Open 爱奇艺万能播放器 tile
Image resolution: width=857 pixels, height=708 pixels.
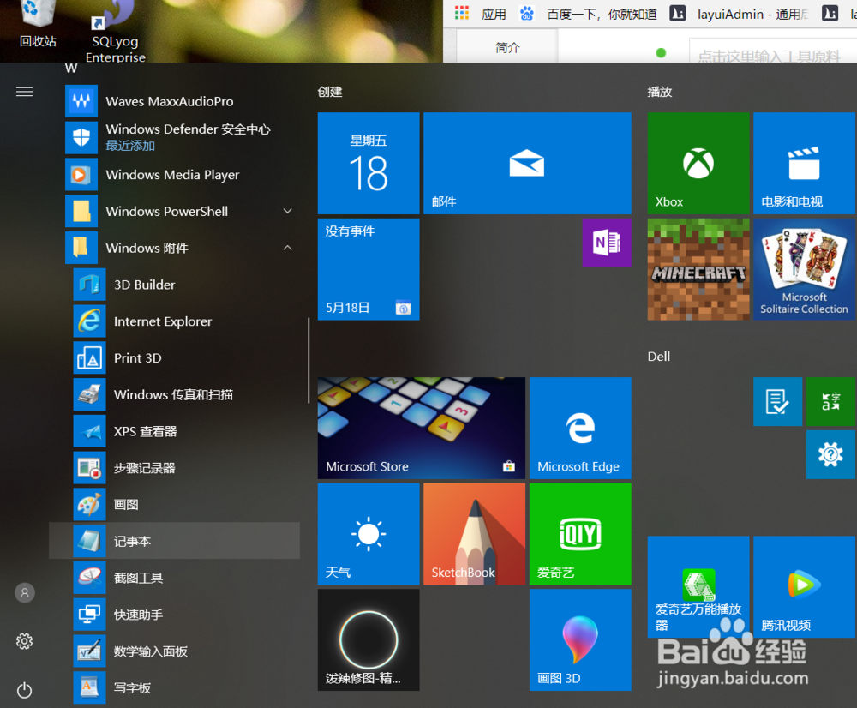click(698, 586)
